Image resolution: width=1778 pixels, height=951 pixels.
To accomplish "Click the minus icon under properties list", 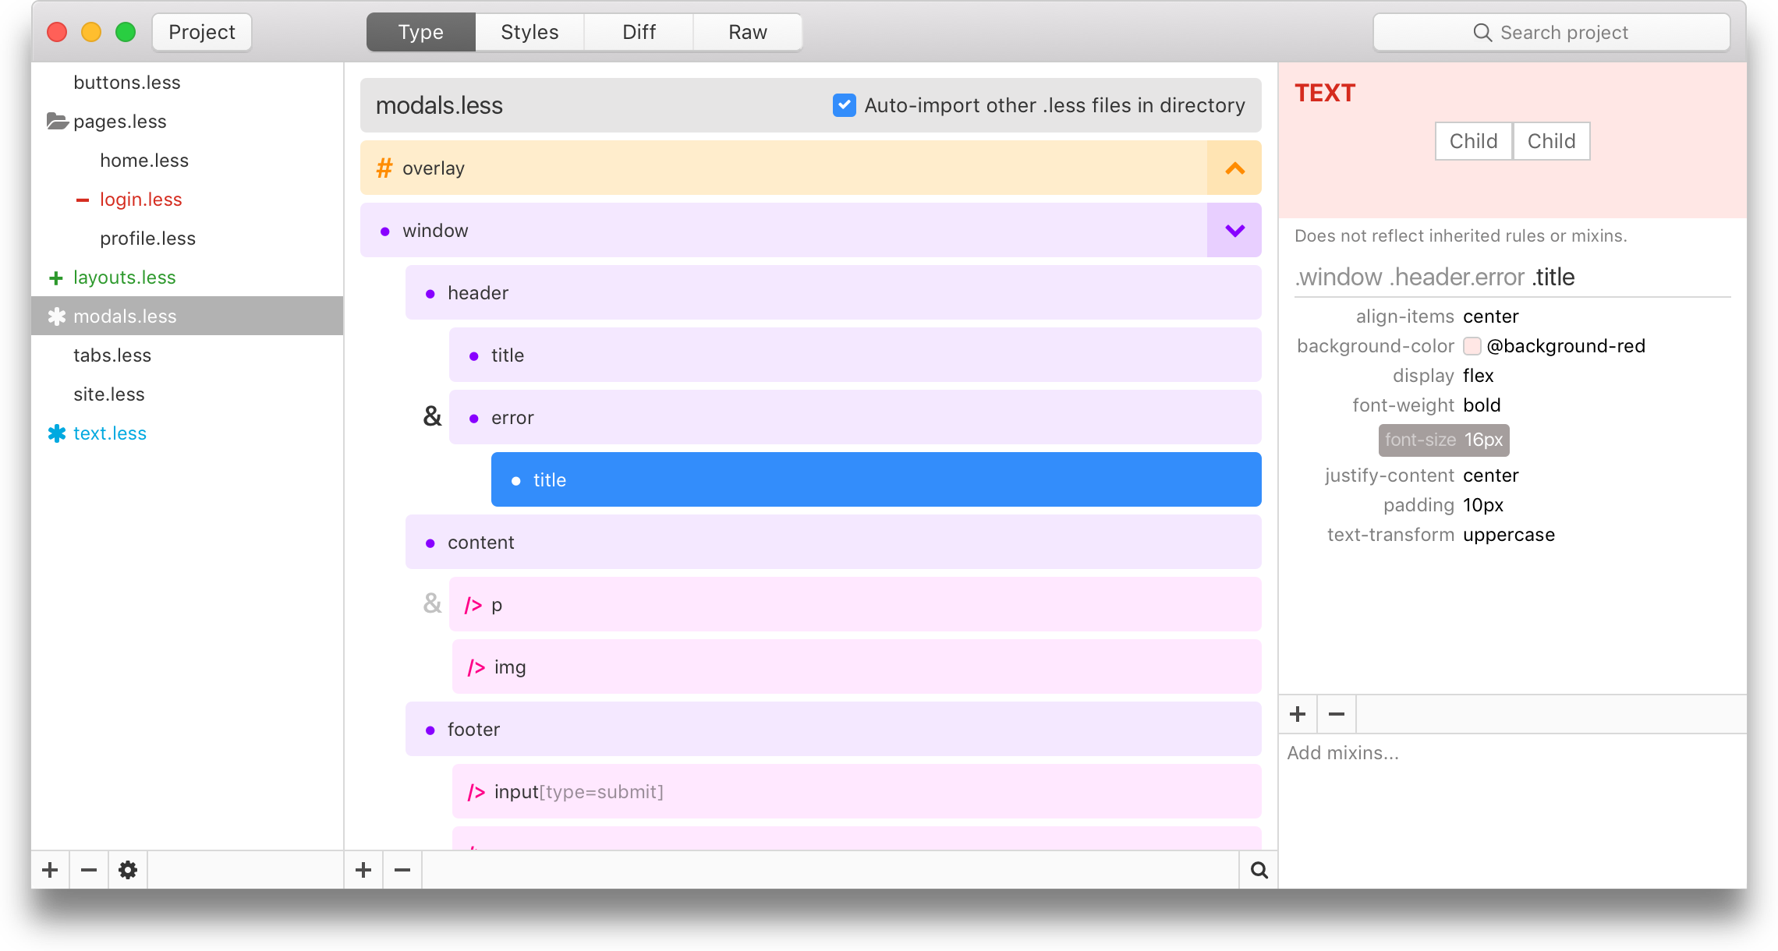I will (x=1337, y=714).
